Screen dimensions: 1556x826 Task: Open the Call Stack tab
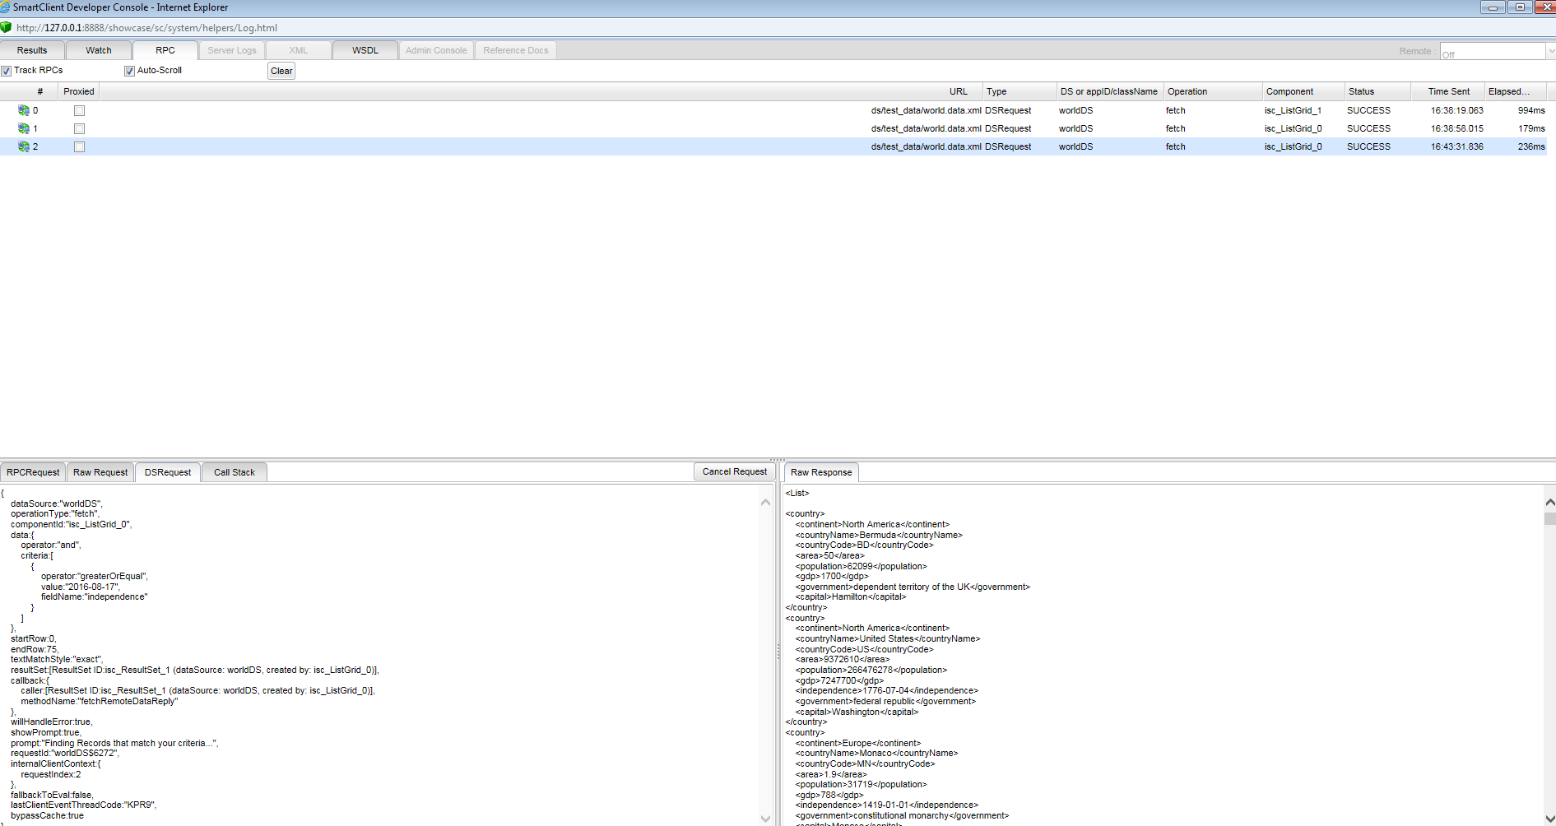pyautogui.click(x=234, y=472)
